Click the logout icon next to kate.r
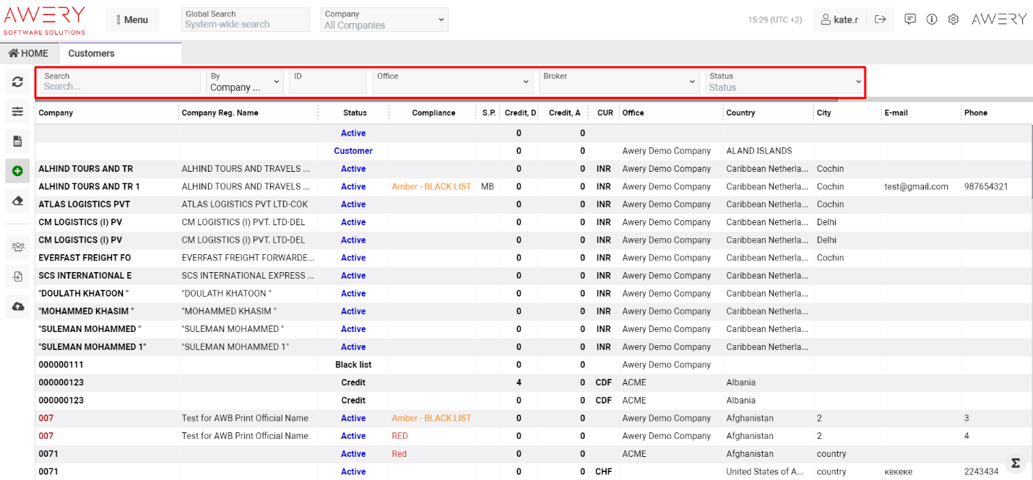This screenshot has height=480, width=1033. 880,19
